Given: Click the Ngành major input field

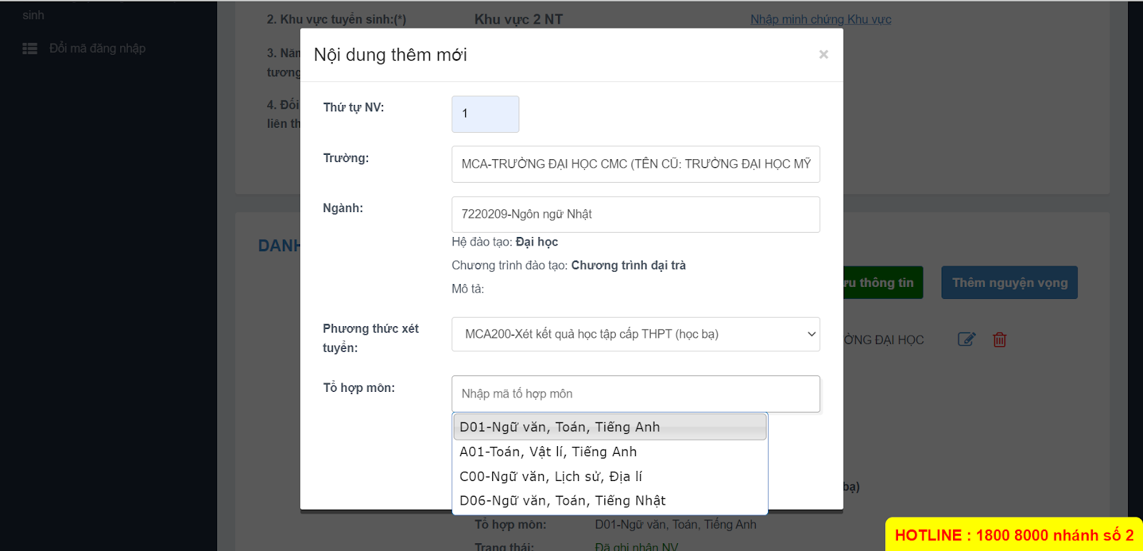Looking at the screenshot, I should [636, 214].
